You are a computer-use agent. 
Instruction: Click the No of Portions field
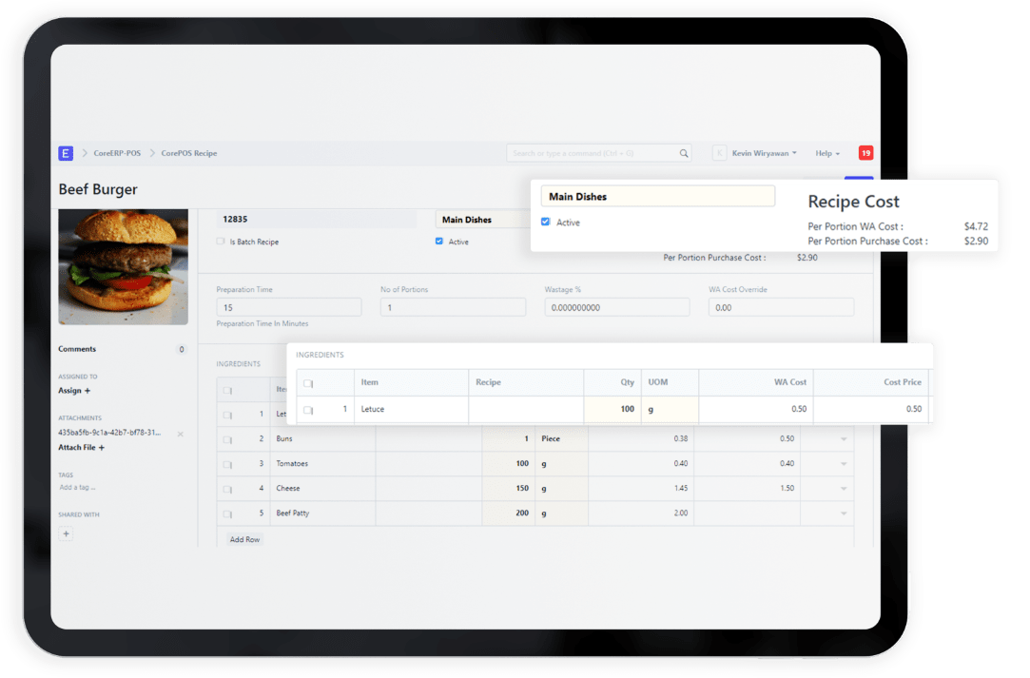(x=454, y=307)
